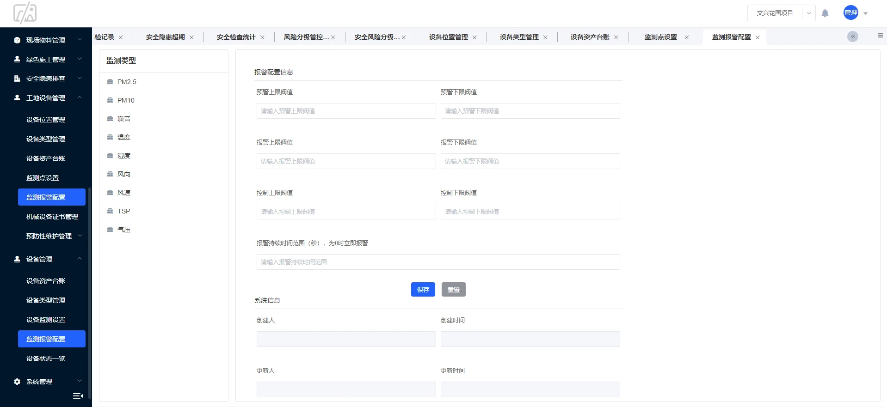Close the 设备位置管理 tab
This screenshot has height=407, width=887.
pos(474,37)
